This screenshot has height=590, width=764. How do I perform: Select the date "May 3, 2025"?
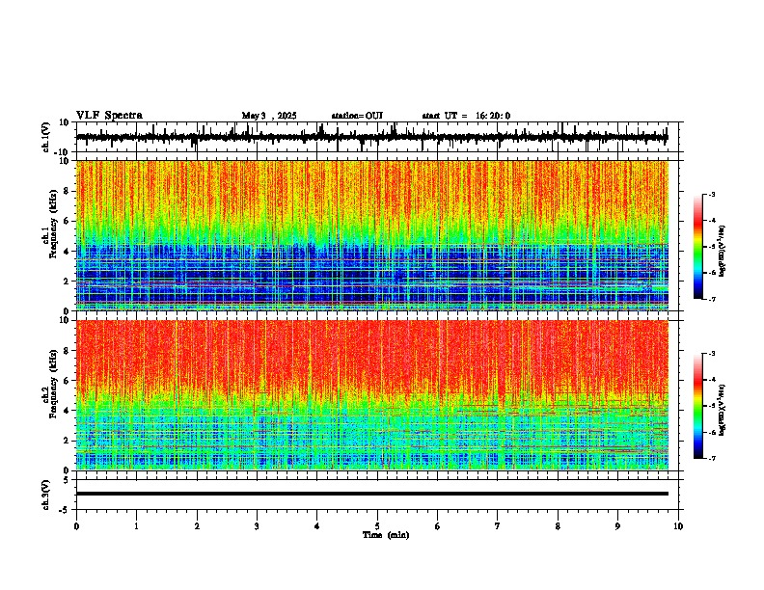pos(269,116)
